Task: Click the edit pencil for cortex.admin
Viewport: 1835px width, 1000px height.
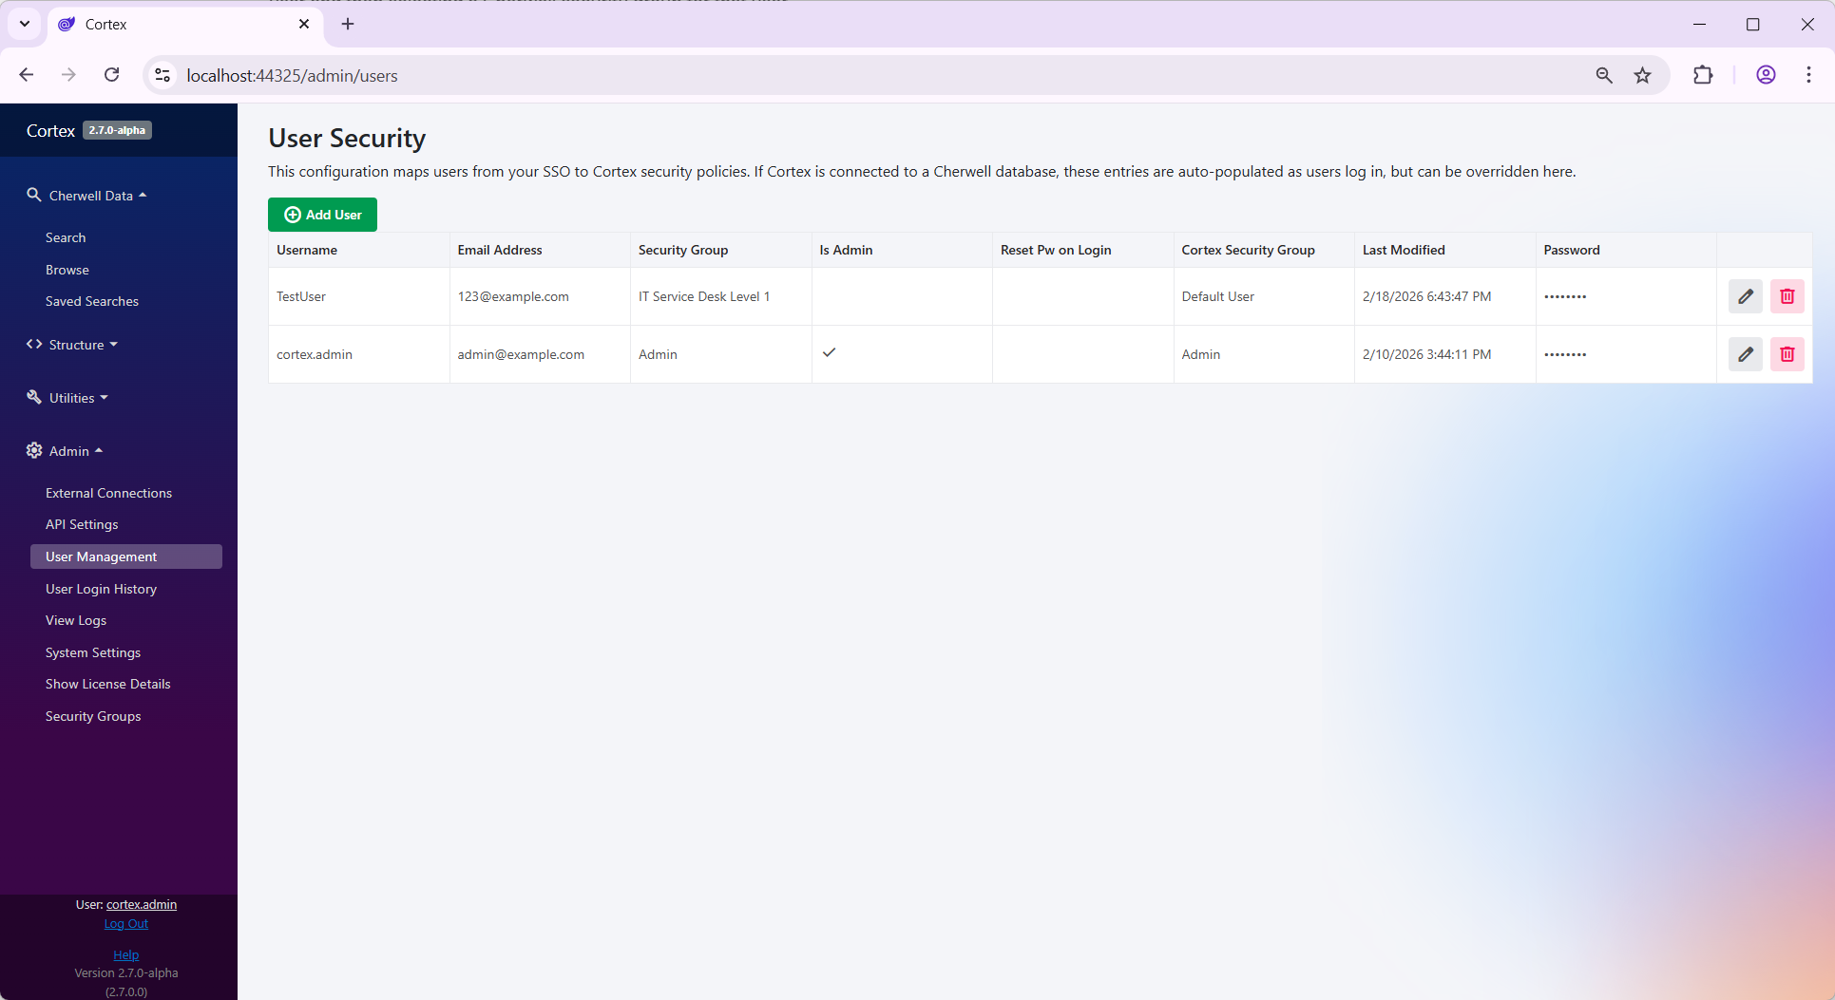Action: coord(1746,354)
